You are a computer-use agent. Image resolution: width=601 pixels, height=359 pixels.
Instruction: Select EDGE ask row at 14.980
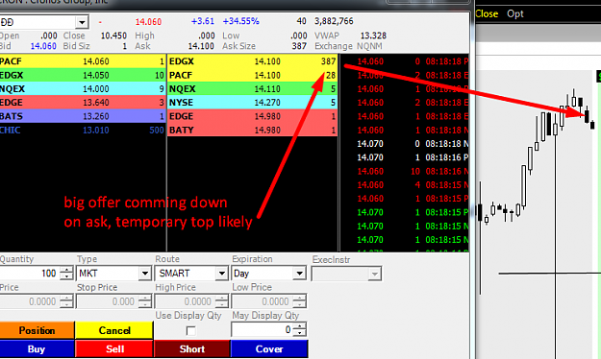252,116
